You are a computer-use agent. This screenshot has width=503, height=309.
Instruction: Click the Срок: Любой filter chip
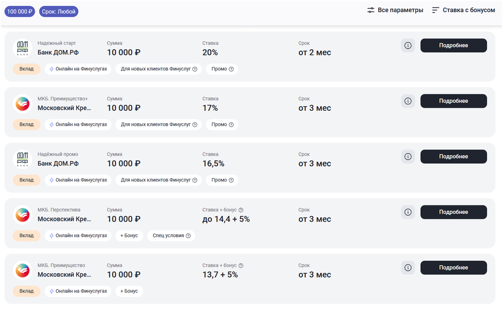pos(59,11)
